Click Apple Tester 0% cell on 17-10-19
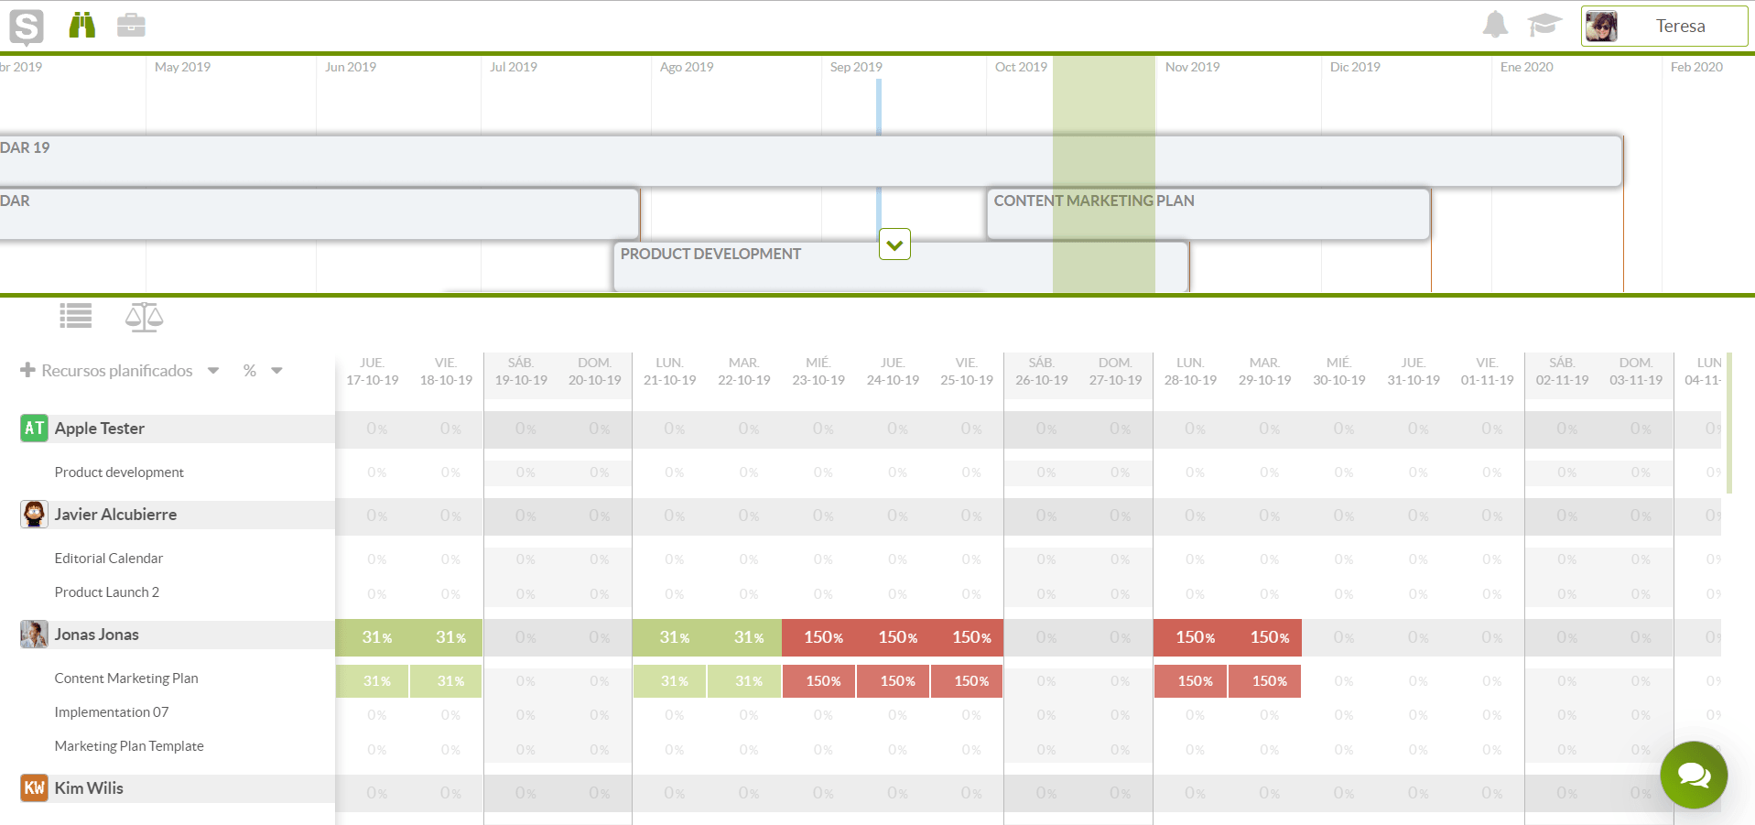 pos(373,429)
